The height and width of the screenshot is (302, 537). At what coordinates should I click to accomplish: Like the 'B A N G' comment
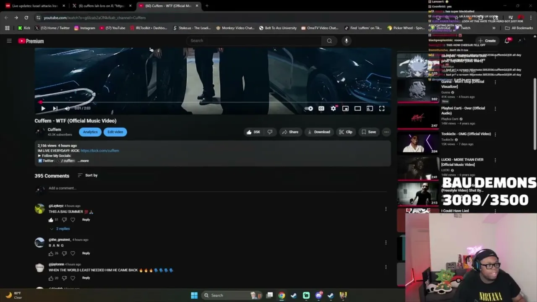tap(51, 253)
